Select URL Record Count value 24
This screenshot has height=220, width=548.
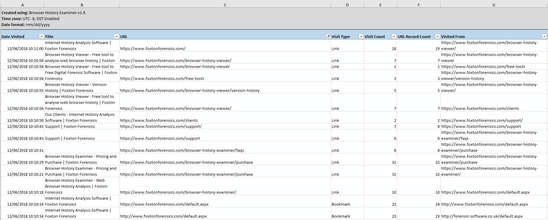pyautogui.click(x=419, y=201)
